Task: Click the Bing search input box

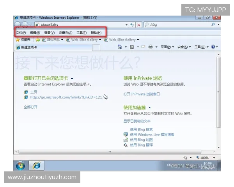Action: click(x=177, y=25)
